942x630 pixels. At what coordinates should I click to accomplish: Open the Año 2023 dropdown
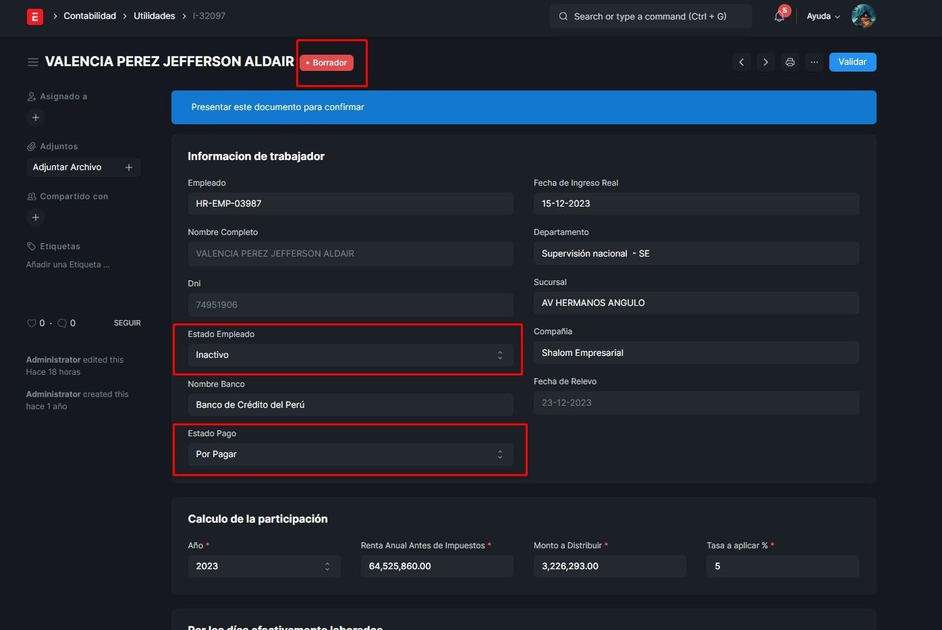264,567
